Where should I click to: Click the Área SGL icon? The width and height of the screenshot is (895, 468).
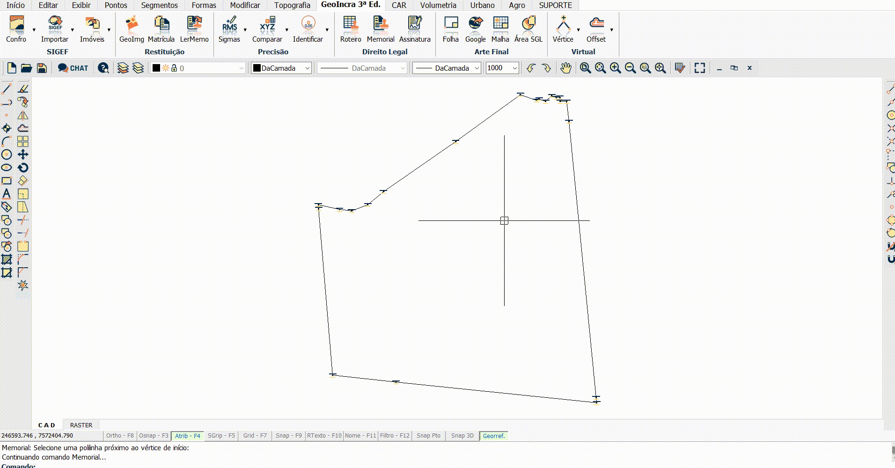tap(528, 29)
